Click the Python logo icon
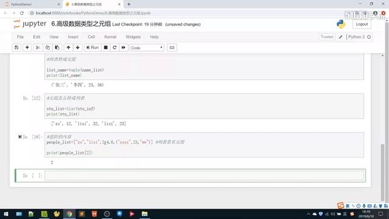 [341, 24]
